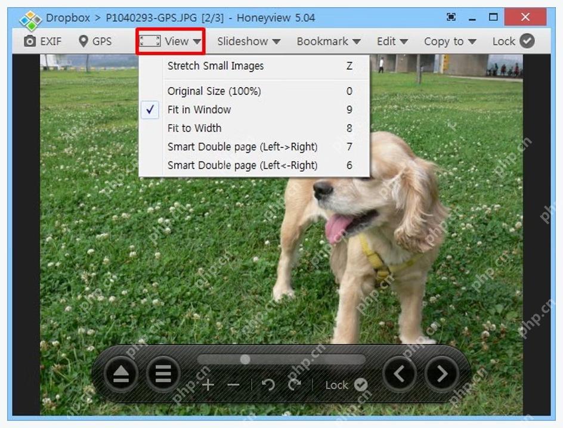Close the Honeyview window

(x=525, y=17)
